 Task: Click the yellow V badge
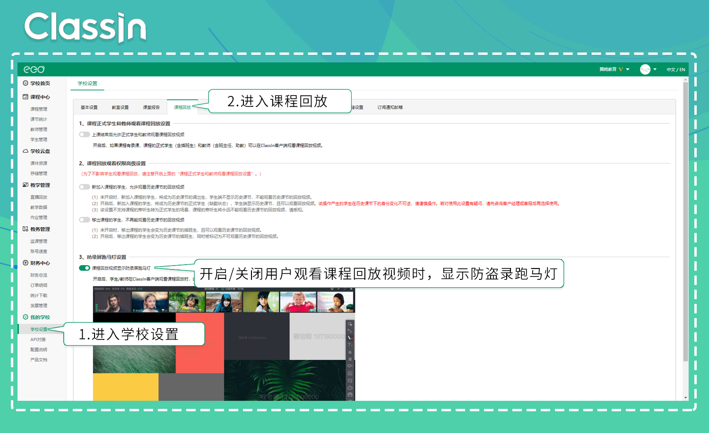(x=621, y=69)
